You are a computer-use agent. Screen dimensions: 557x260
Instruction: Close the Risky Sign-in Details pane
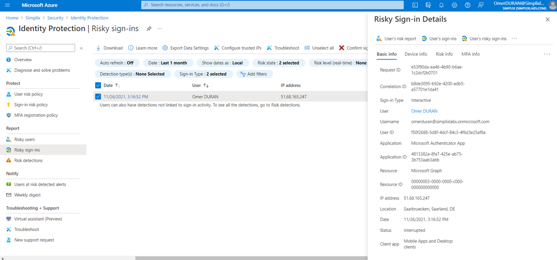[547, 19]
